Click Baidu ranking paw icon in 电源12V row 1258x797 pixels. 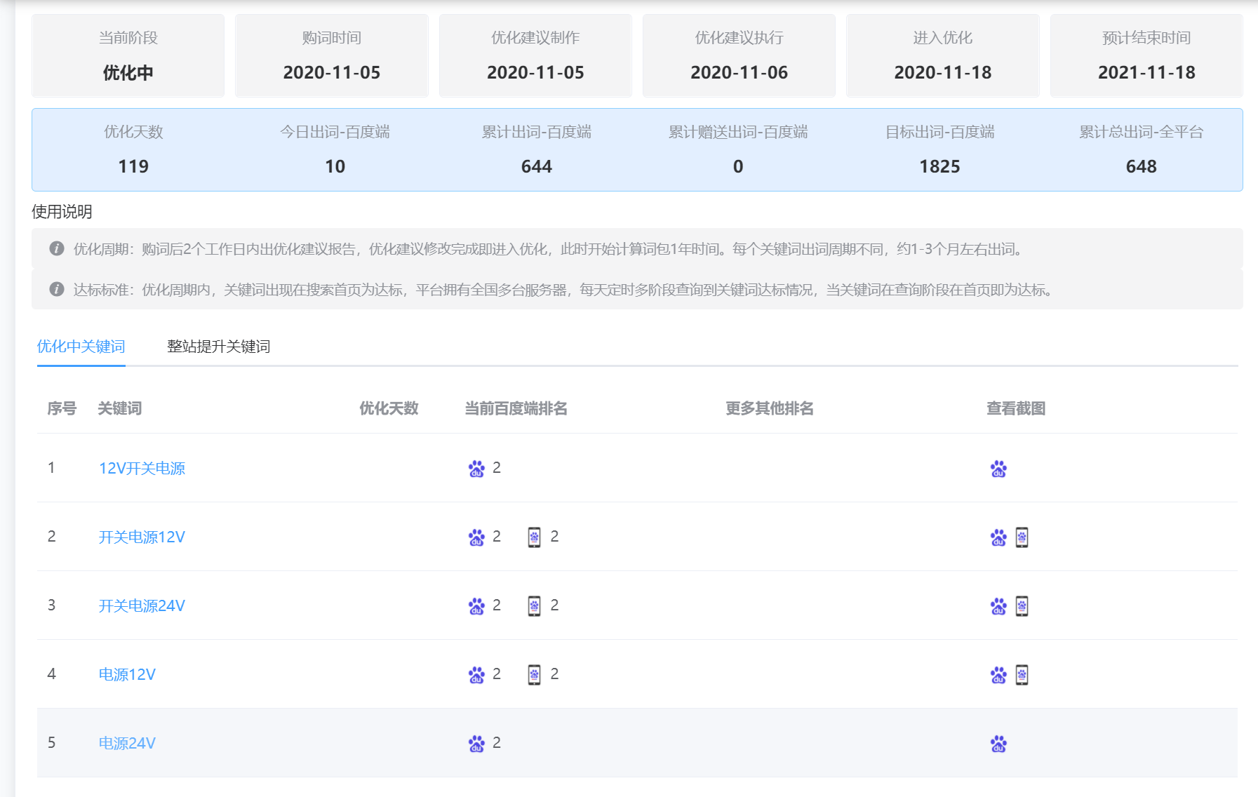[x=476, y=675]
